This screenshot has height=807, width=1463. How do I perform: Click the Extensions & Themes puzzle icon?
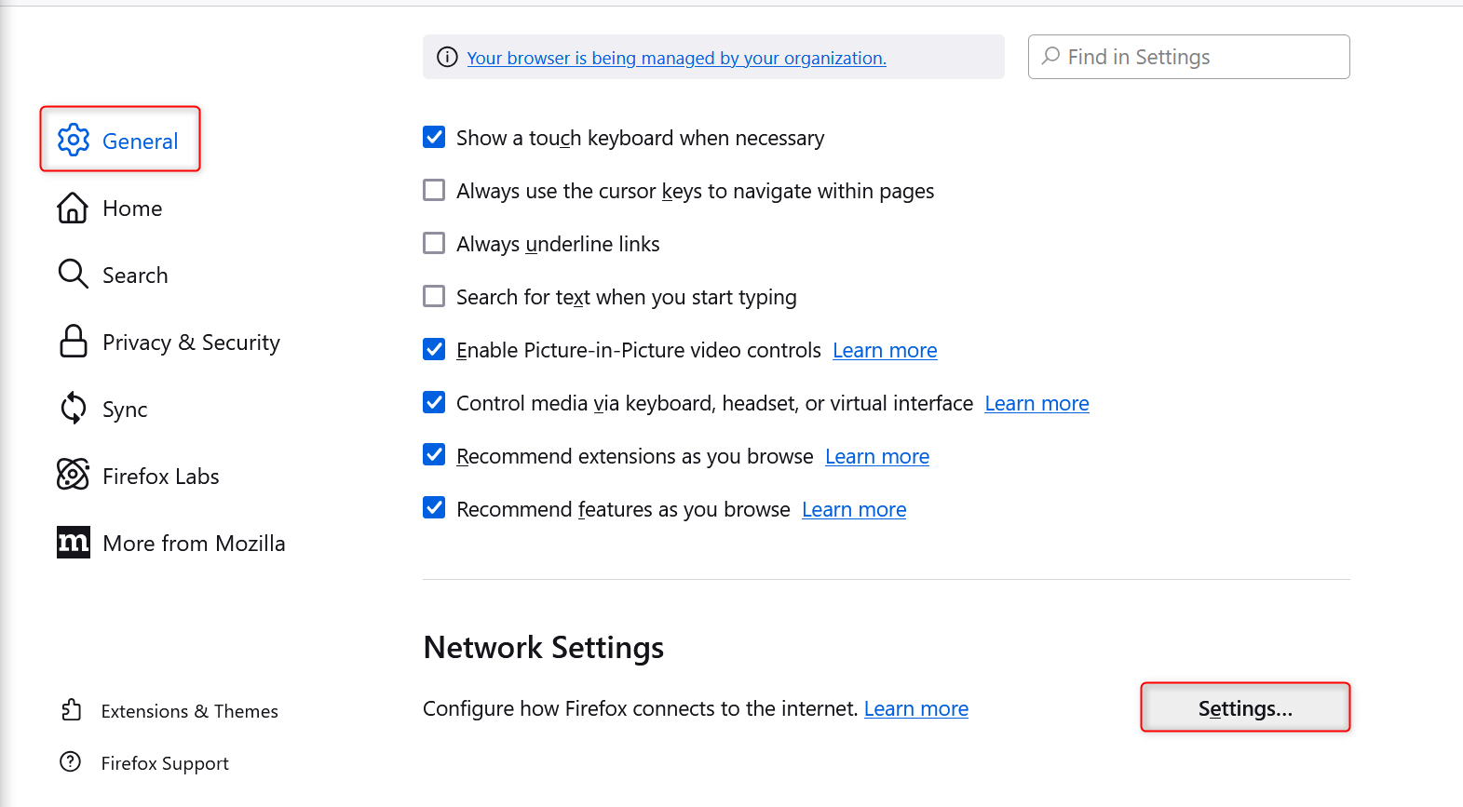[x=72, y=710]
